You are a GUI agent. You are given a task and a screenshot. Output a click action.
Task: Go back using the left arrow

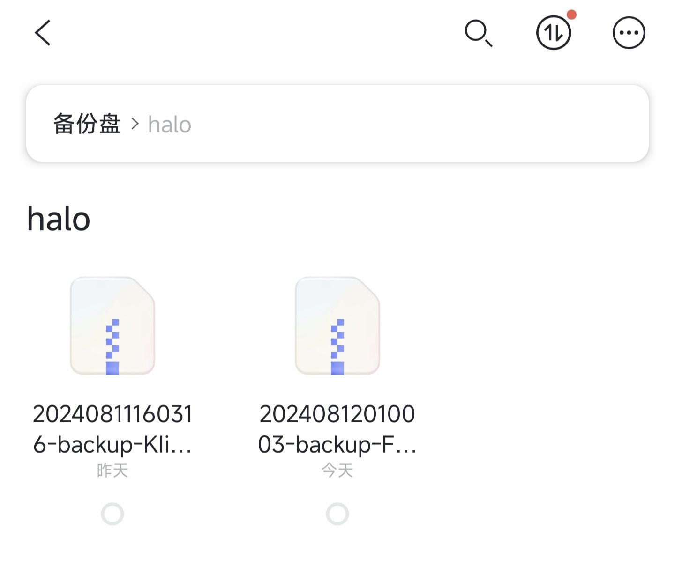coord(43,33)
